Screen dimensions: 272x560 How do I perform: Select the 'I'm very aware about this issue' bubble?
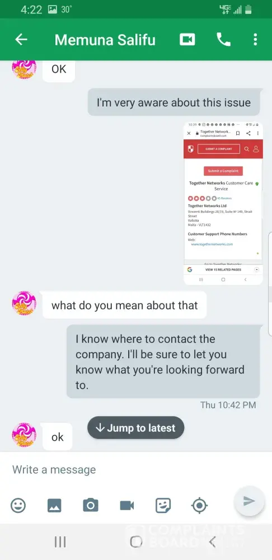174,102
